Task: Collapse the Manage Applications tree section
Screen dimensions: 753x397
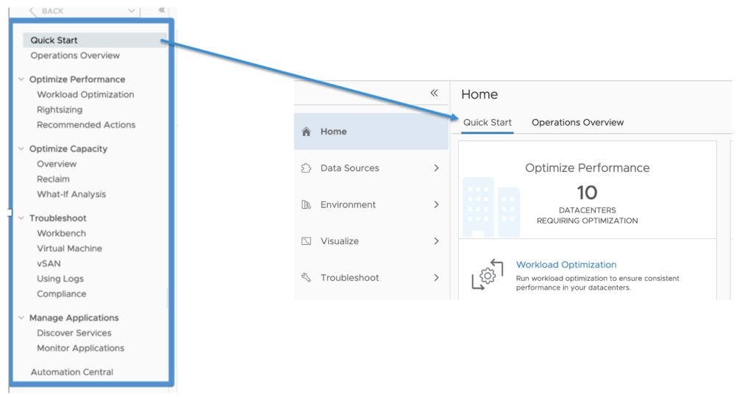Action: tap(21, 318)
